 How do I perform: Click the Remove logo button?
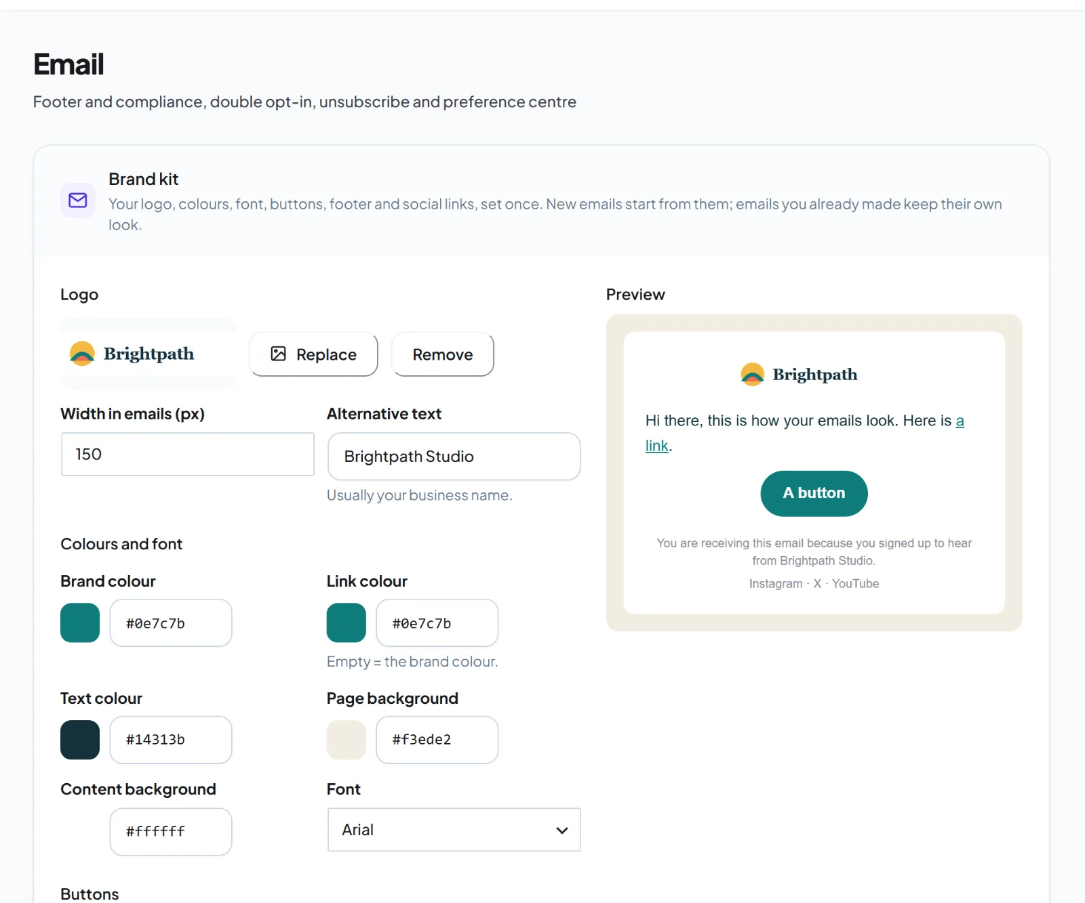[x=443, y=354]
